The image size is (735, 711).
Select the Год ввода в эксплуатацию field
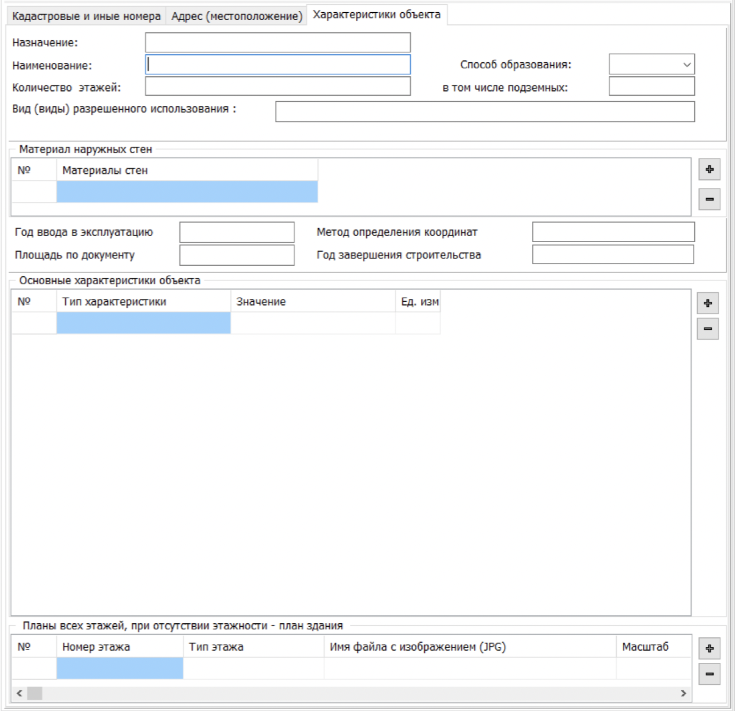[x=236, y=232]
